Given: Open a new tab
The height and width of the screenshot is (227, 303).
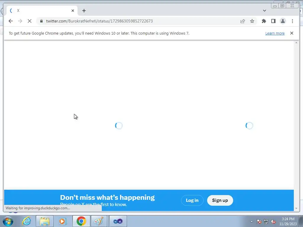Looking at the screenshot, I should (x=84, y=11).
